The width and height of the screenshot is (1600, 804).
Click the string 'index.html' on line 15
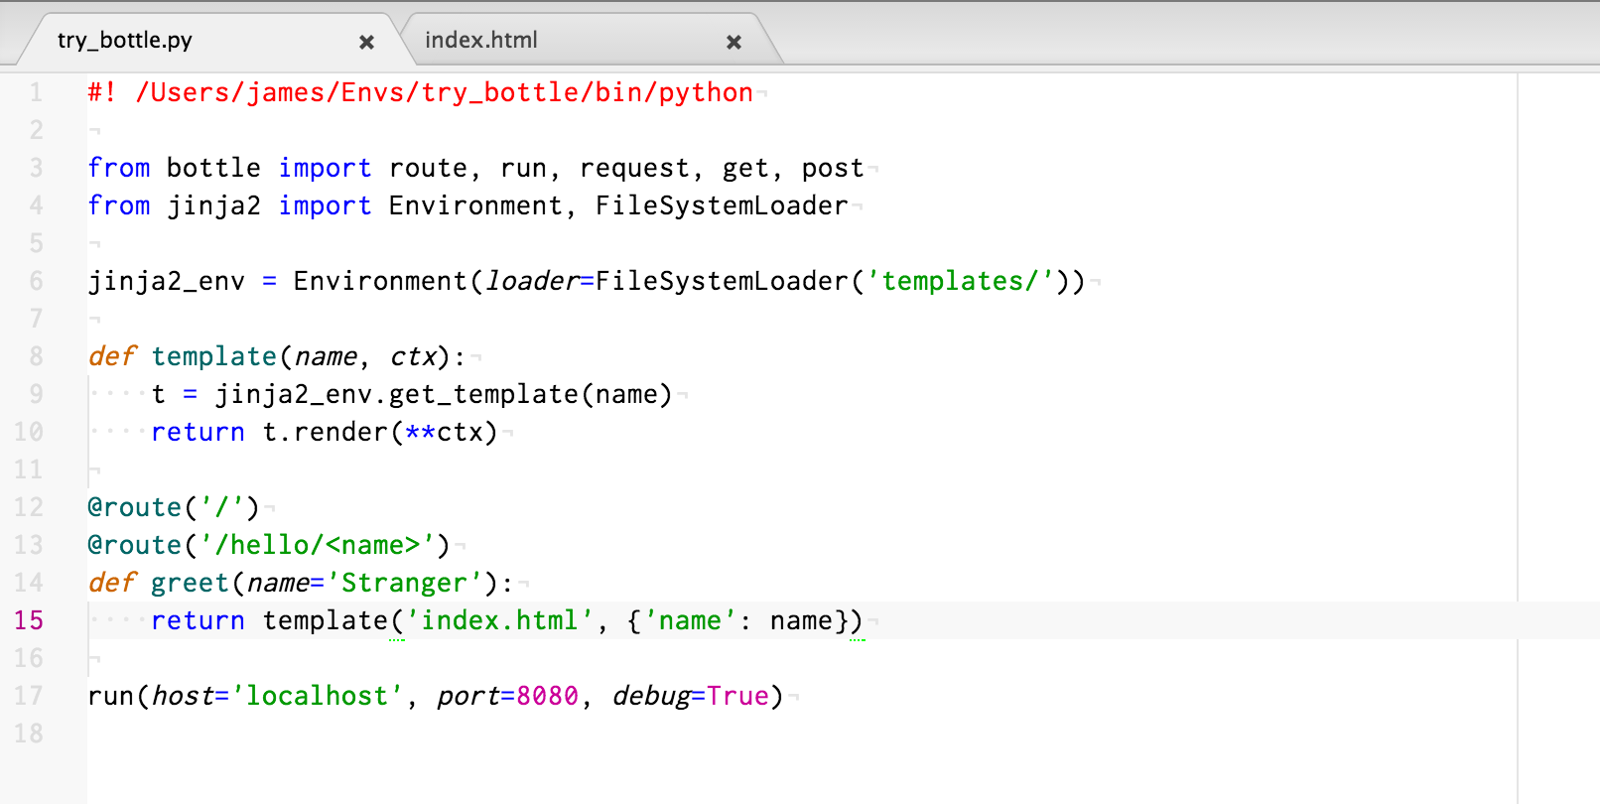pos(499,620)
